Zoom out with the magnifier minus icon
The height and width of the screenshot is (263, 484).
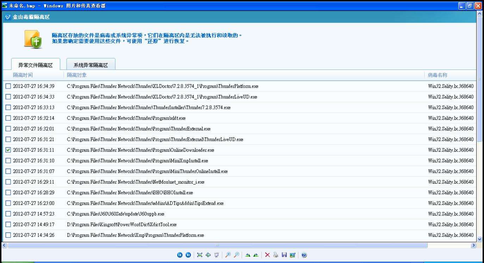click(236, 255)
